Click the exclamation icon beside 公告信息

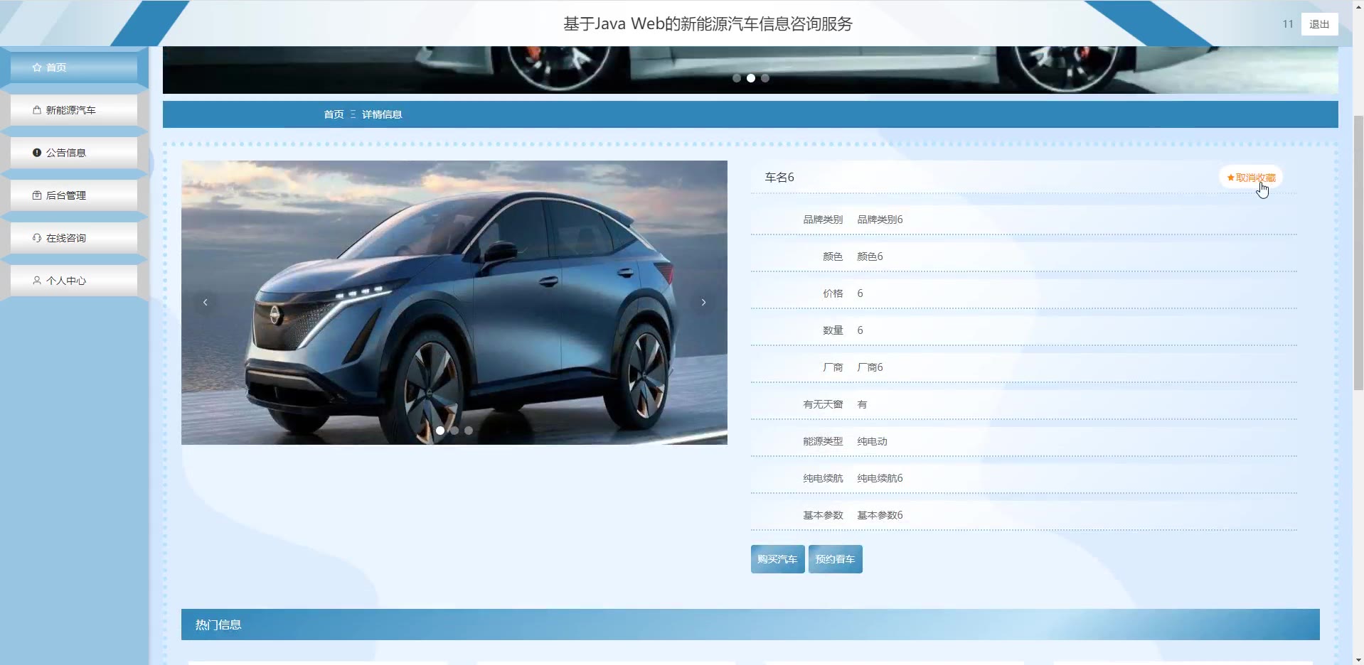pos(37,153)
